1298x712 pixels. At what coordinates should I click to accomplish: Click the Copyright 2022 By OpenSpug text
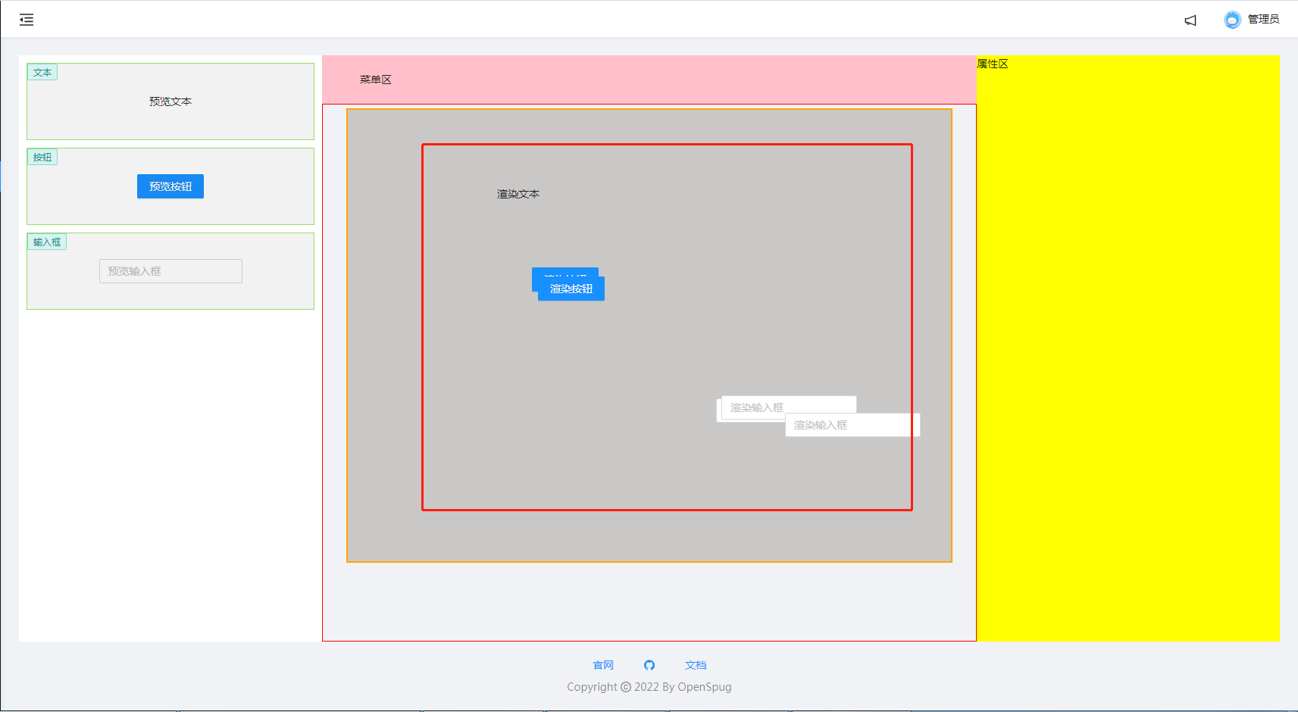pos(649,687)
